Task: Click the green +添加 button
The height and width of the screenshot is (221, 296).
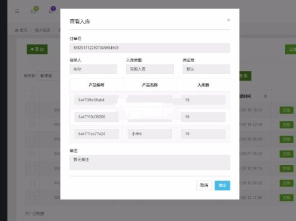Action: pos(37,49)
